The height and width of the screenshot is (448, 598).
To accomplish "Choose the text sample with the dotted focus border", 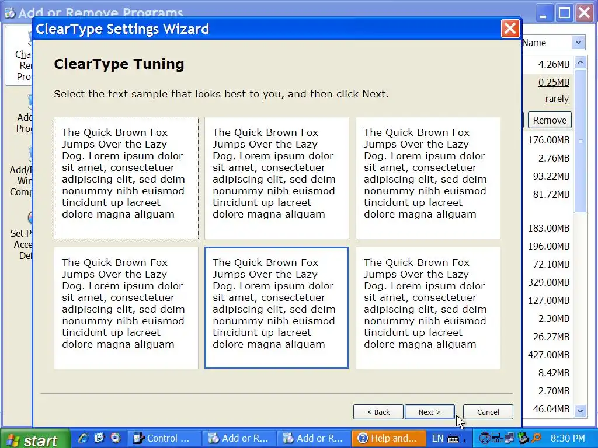I will (x=126, y=178).
